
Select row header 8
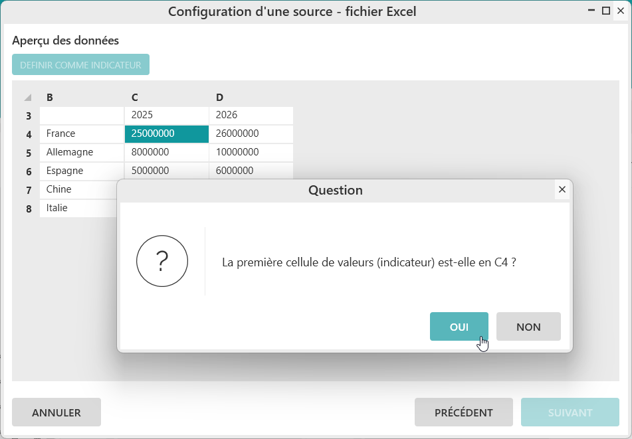tap(29, 209)
